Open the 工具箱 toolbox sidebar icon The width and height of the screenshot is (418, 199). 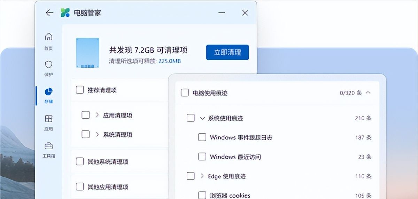tap(49, 146)
